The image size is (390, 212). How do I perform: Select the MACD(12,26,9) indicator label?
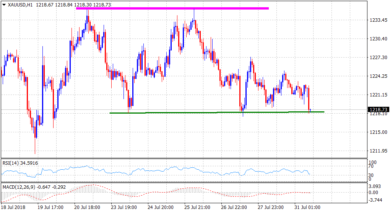point(34,187)
